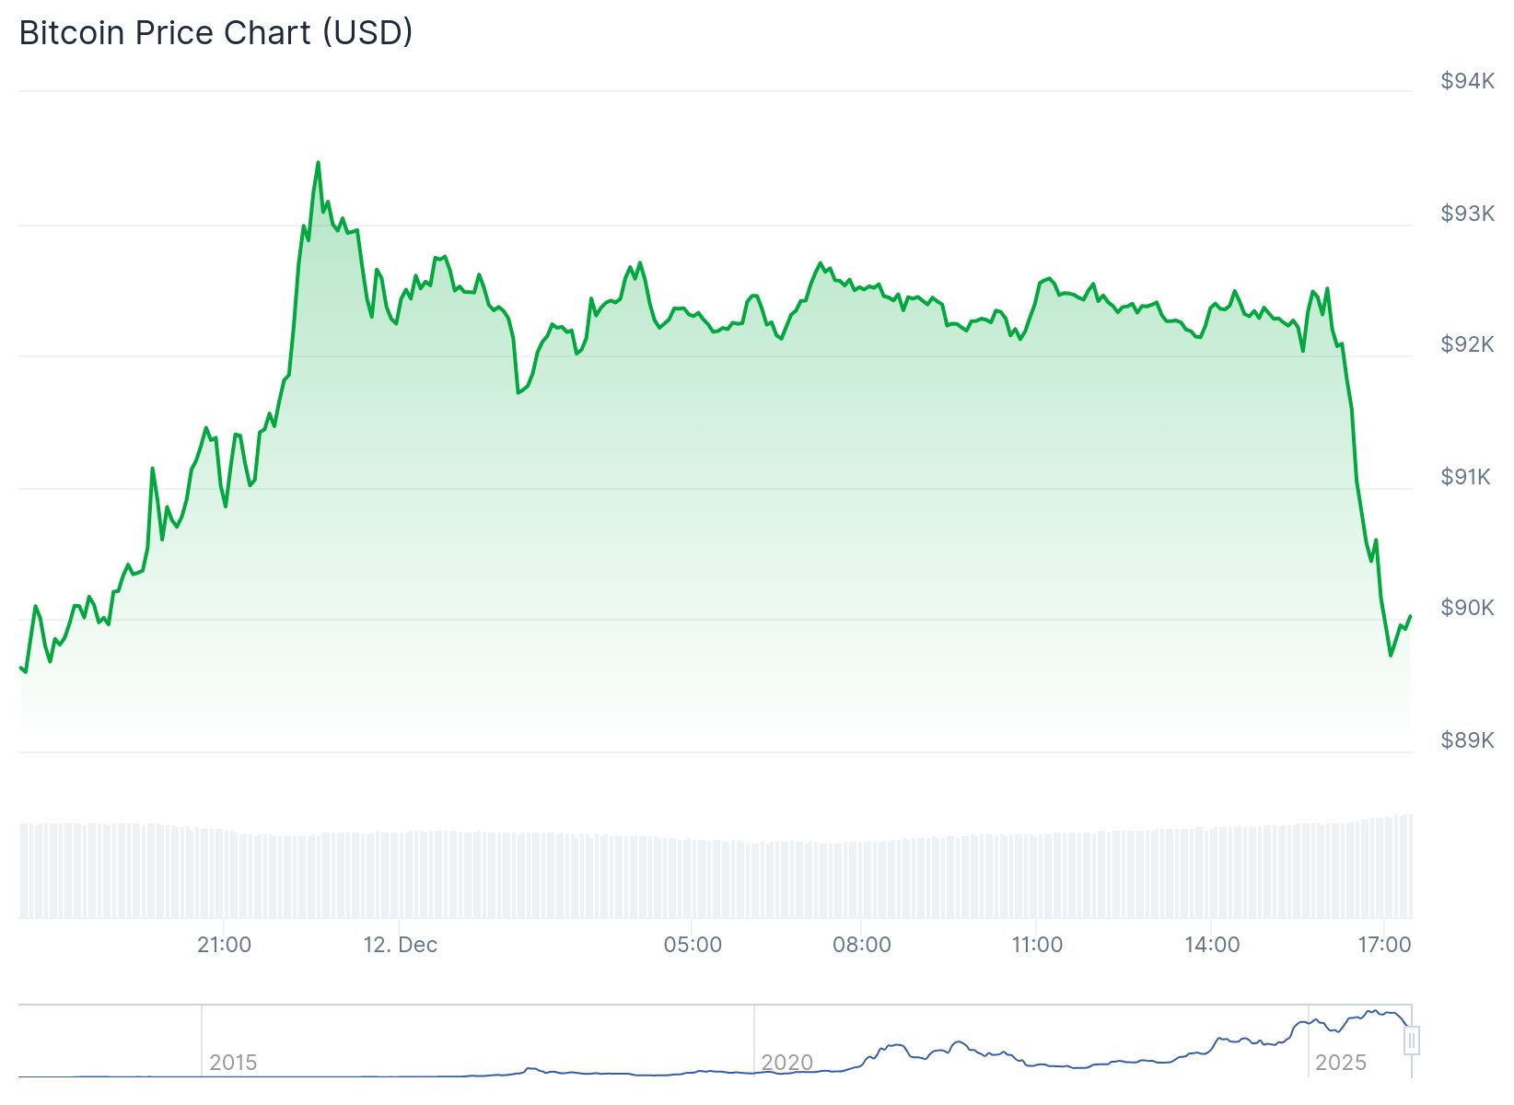
Task: Jump to 2015 in the navigator
Action: [x=233, y=1063]
